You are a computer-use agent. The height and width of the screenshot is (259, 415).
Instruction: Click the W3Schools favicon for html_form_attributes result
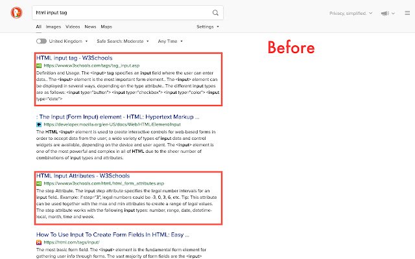[39, 183]
